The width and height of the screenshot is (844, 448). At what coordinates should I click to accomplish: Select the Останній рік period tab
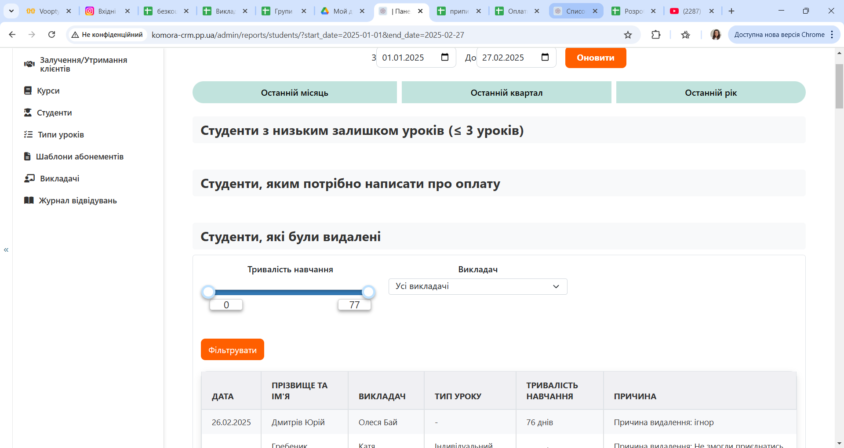(710, 92)
